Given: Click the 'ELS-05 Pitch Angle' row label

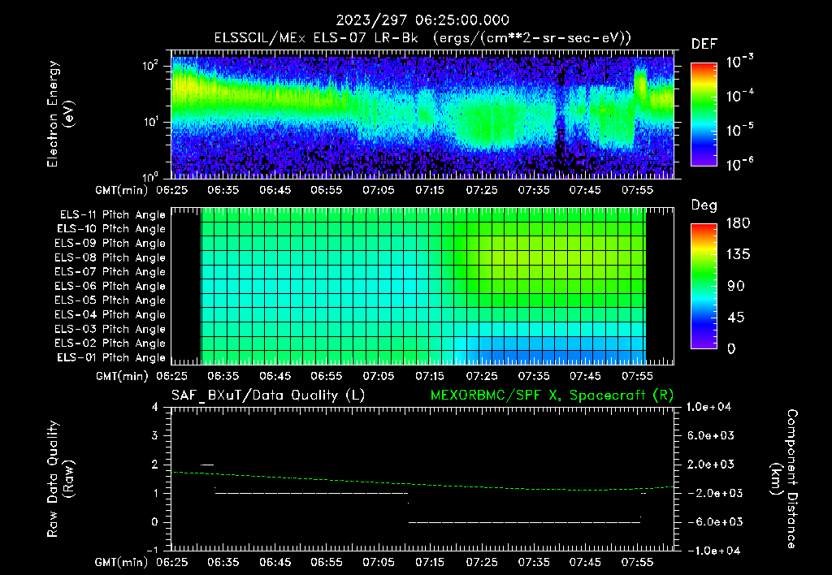Looking at the screenshot, I should (110, 300).
